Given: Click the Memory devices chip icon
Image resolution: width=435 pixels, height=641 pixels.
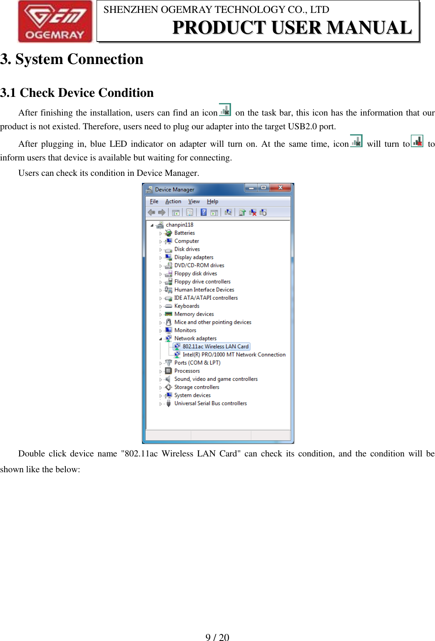Looking at the screenshot, I should 168,314.
